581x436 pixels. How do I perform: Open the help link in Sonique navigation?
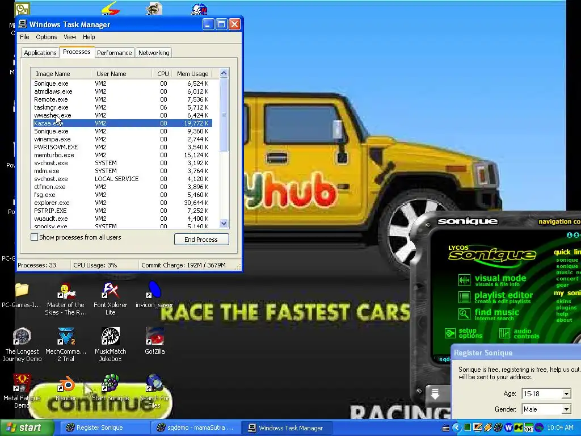point(562,313)
